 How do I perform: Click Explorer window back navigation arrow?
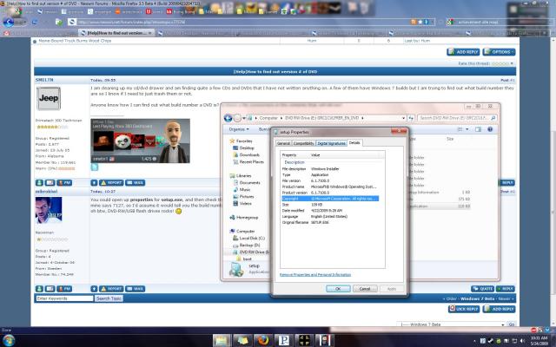(228, 118)
